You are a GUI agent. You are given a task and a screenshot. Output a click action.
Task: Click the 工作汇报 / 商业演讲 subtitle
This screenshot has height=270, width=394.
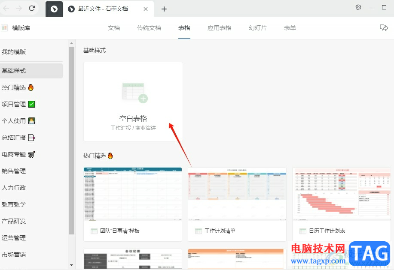pos(133,128)
